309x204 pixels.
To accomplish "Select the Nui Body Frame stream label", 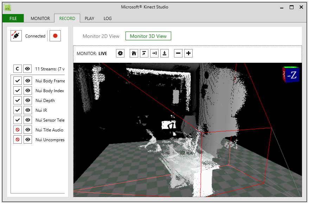I will (50, 81).
